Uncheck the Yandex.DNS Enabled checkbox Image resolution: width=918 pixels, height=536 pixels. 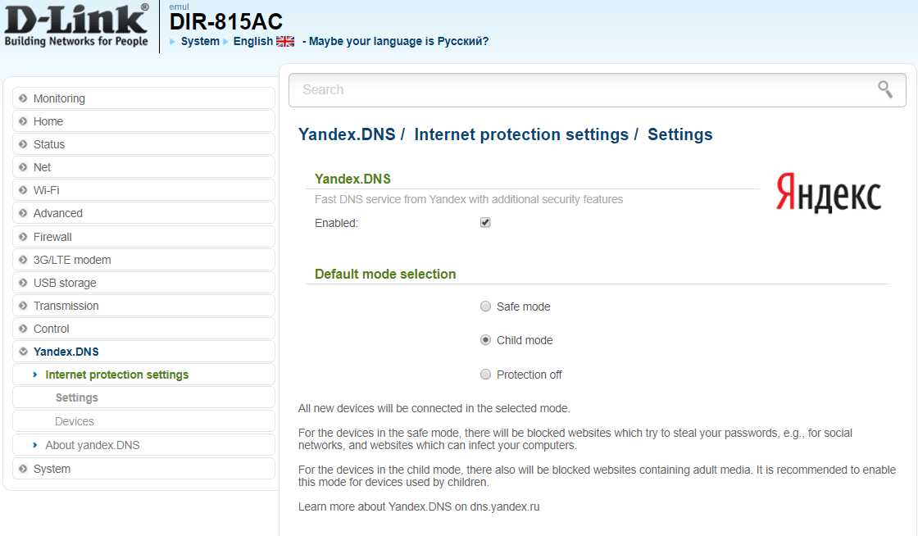tap(485, 222)
